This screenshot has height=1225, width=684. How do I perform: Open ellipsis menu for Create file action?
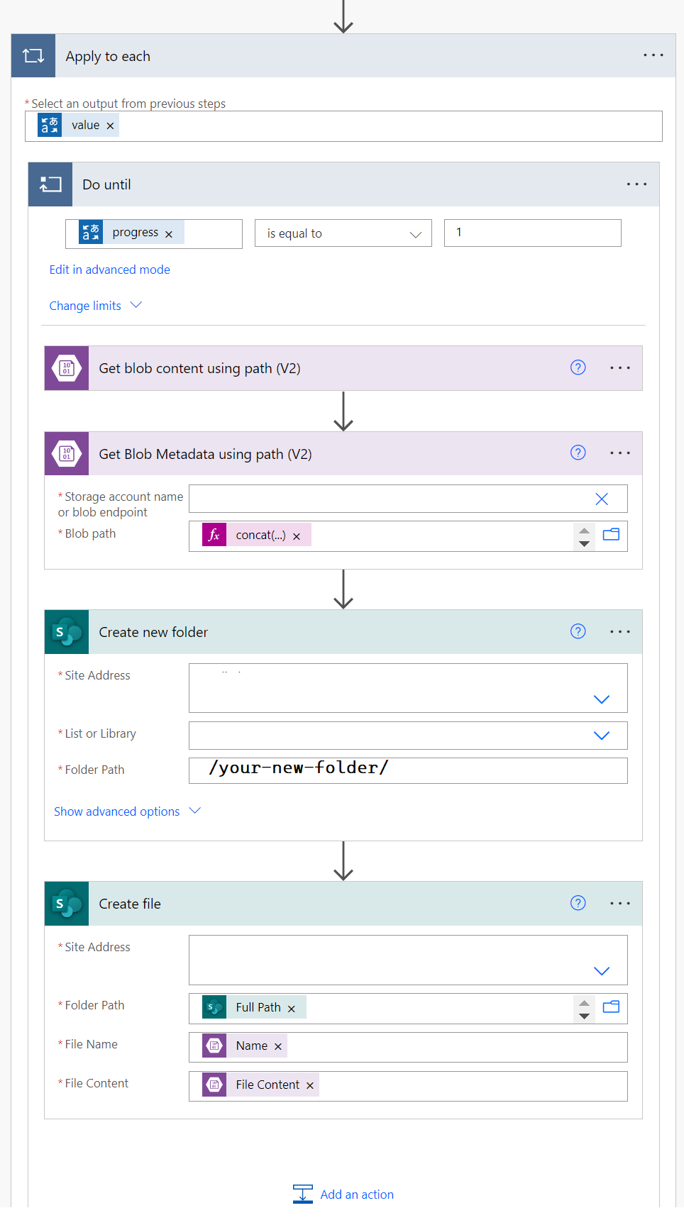(x=620, y=904)
